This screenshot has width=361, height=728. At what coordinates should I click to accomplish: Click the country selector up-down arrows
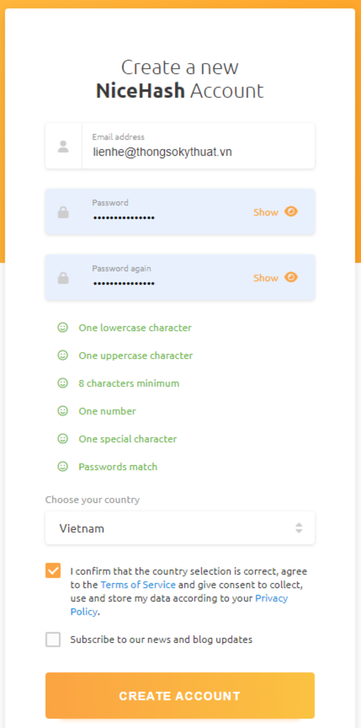(x=299, y=528)
